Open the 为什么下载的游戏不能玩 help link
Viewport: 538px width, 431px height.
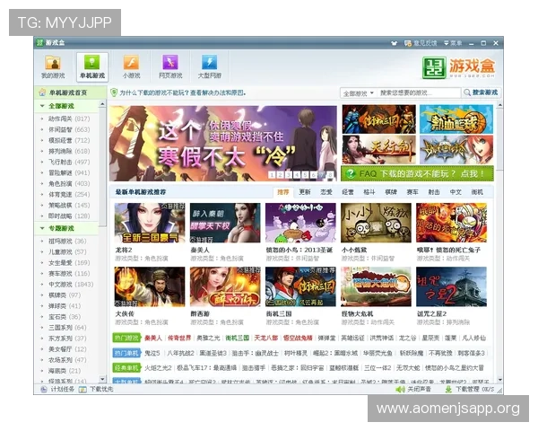pos(183,92)
